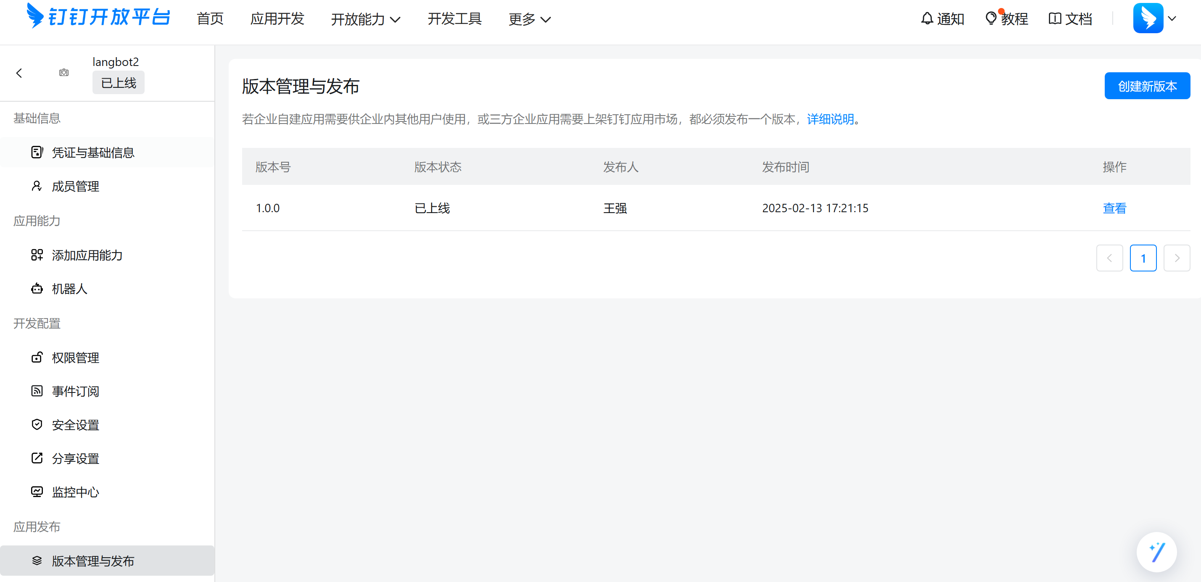Go to 首页 in the top menu
The width and height of the screenshot is (1201, 582).
(210, 19)
